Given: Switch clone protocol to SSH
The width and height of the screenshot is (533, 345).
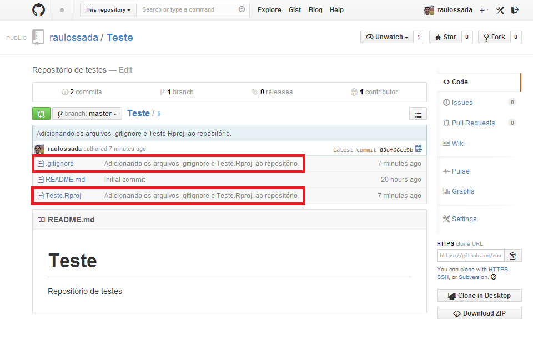Looking at the screenshot, I should coord(443,277).
